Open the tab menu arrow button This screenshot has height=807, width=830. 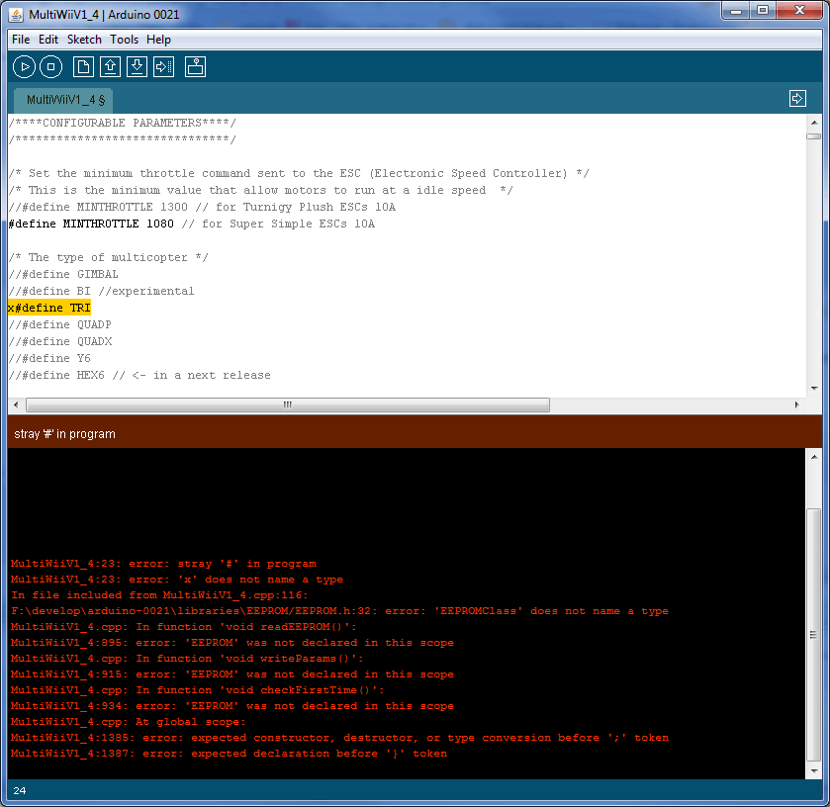(797, 99)
